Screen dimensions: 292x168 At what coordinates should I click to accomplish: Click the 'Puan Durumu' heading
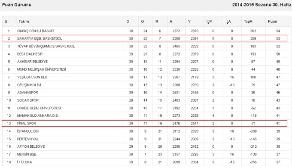click(x=17, y=5)
